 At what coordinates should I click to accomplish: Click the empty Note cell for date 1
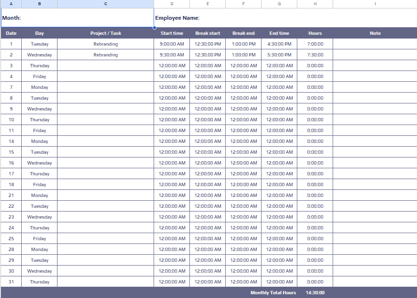375,44
